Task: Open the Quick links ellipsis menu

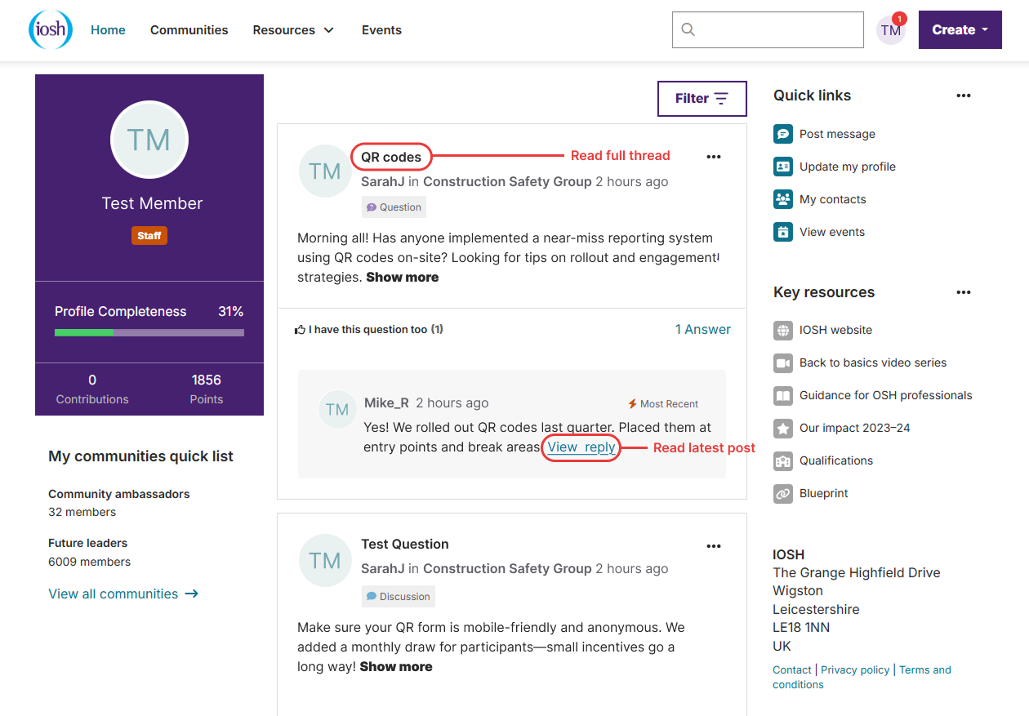Action: pos(963,96)
